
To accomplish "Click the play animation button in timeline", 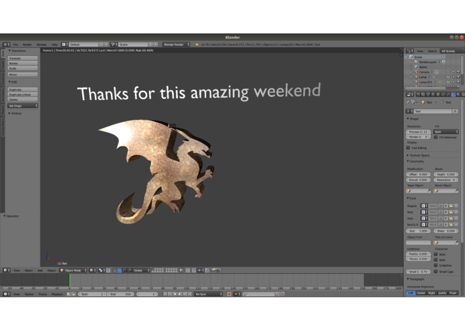I will pos(180,294).
